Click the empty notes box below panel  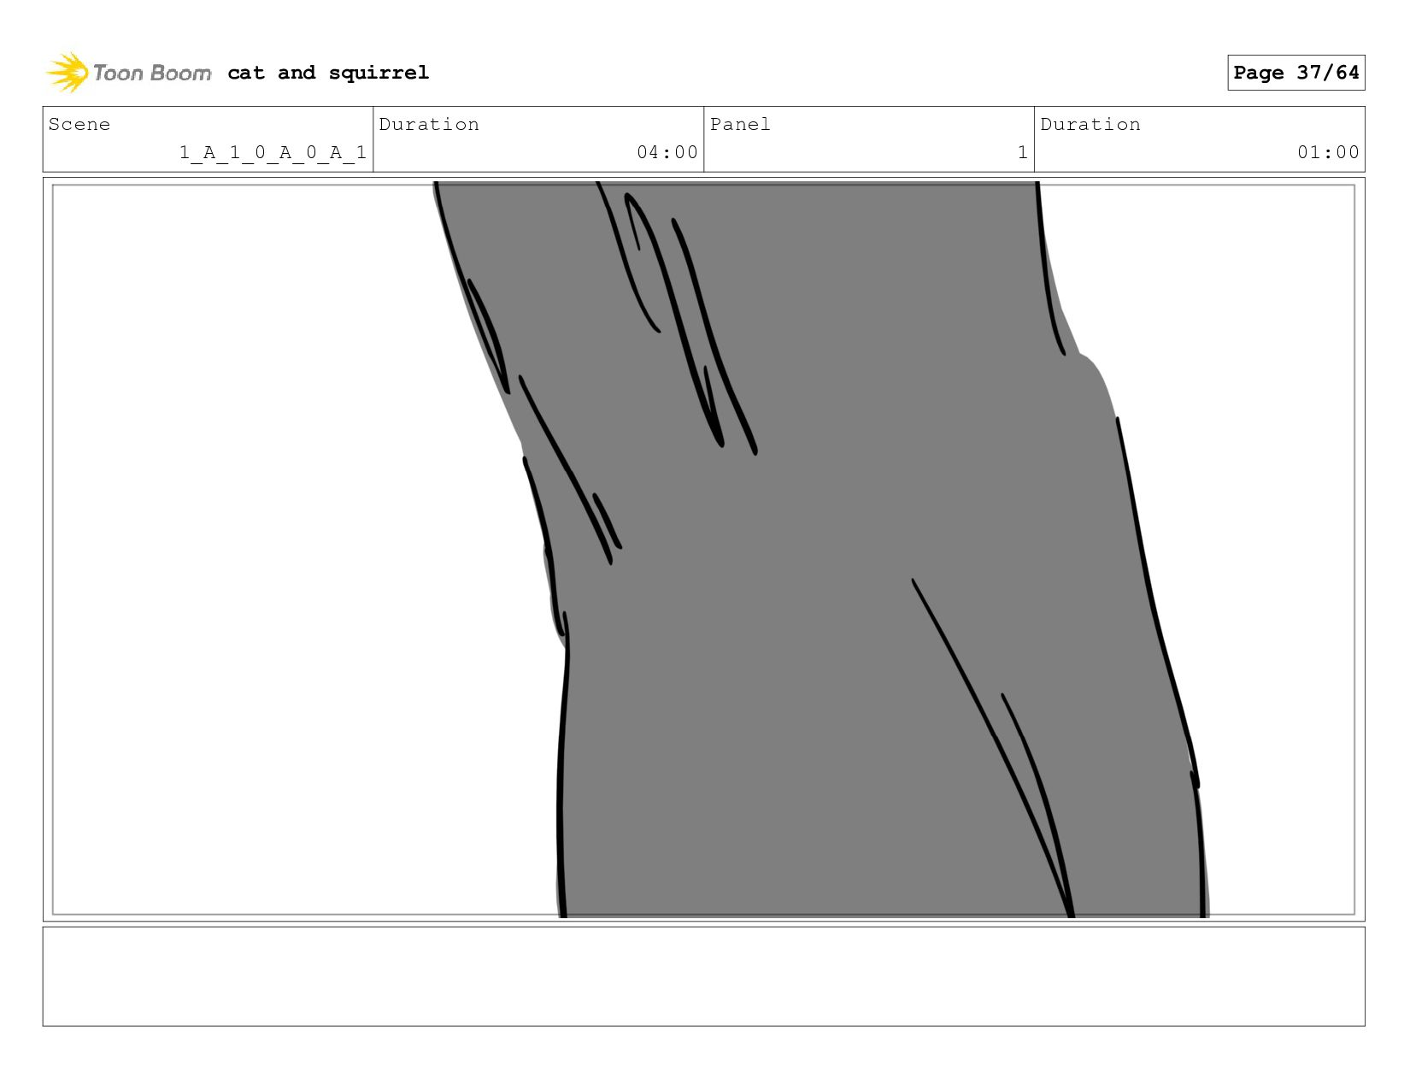[703, 976]
